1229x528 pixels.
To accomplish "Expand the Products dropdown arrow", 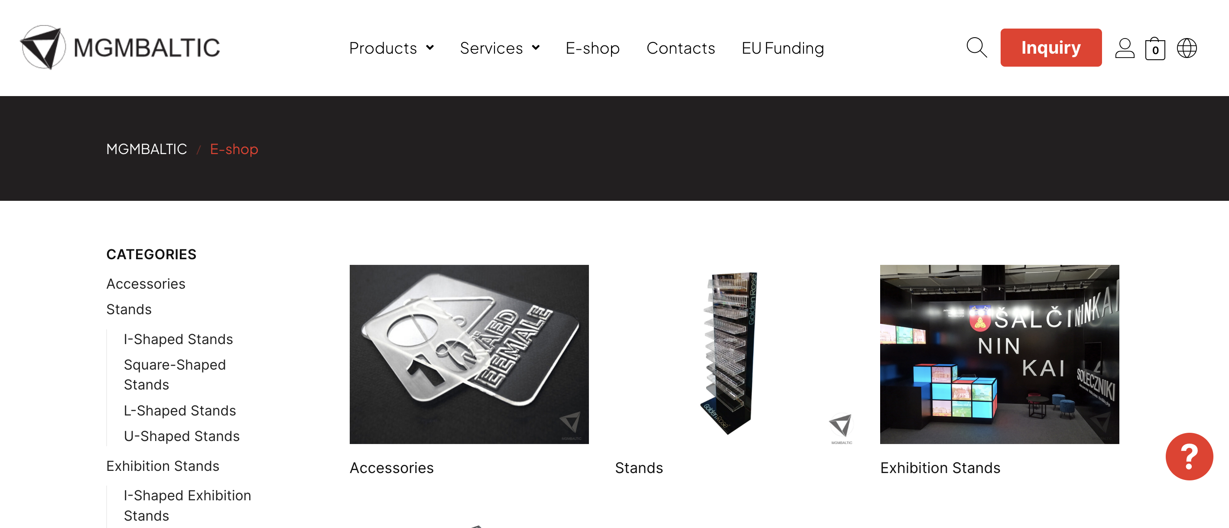I will 430,48.
